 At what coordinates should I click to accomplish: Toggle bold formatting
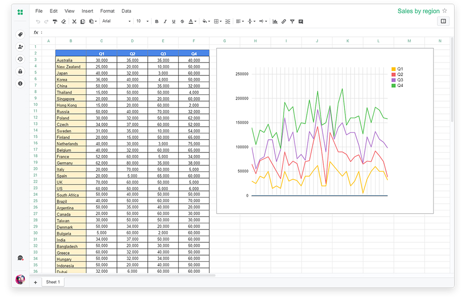click(x=157, y=21)
